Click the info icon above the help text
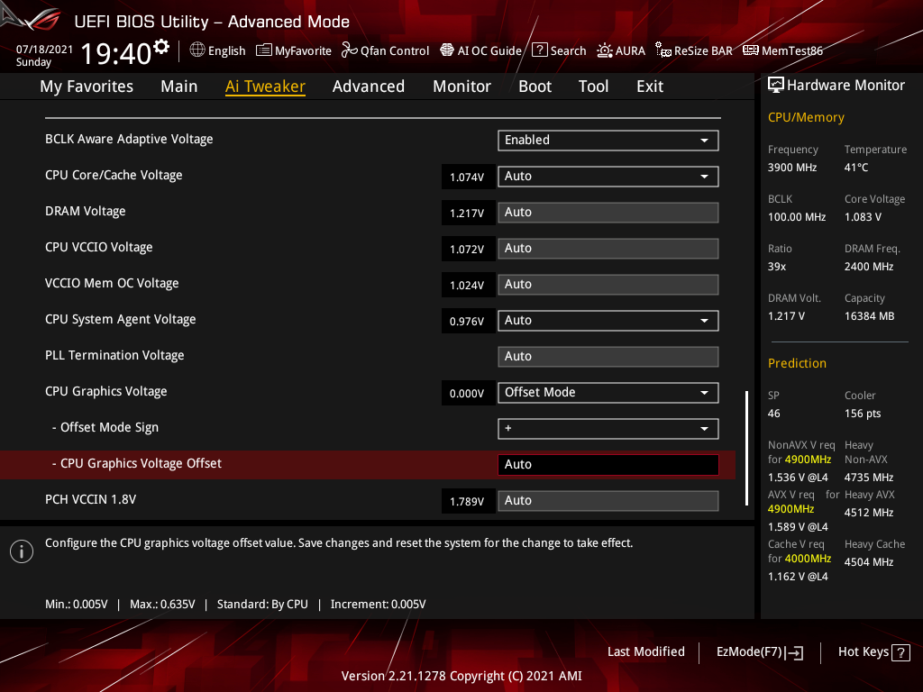This screenshot has height=692, width=923. point(21,551)
